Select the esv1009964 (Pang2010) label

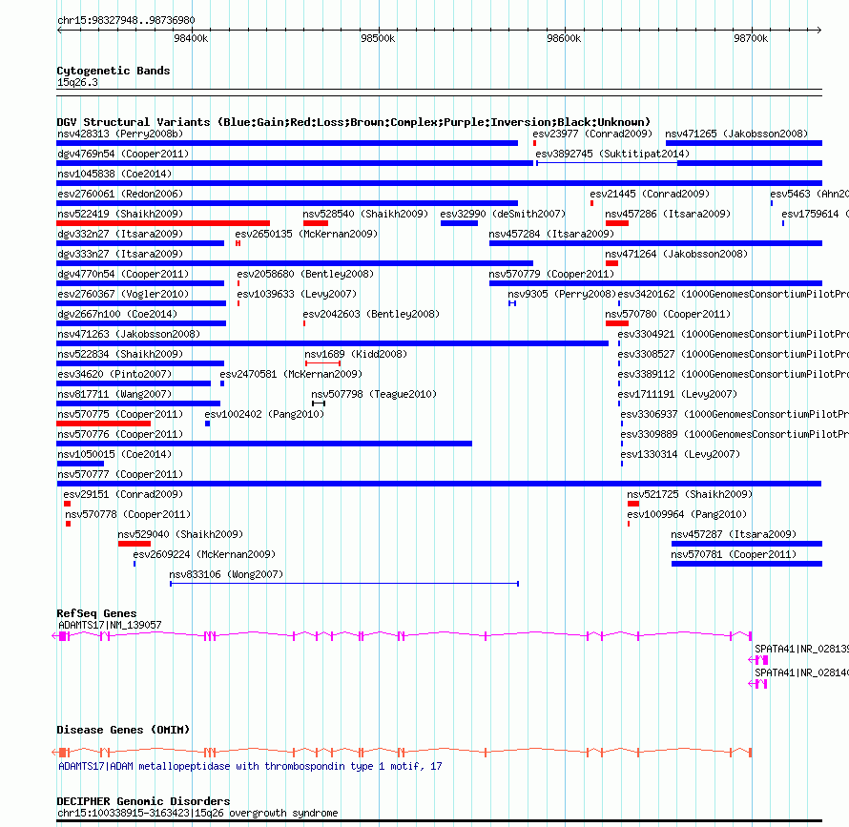point(687,514)
